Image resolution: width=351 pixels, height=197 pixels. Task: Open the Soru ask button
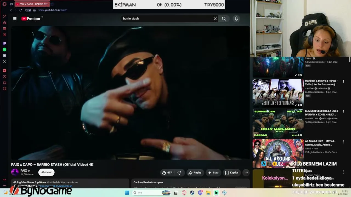coord(213,173)
